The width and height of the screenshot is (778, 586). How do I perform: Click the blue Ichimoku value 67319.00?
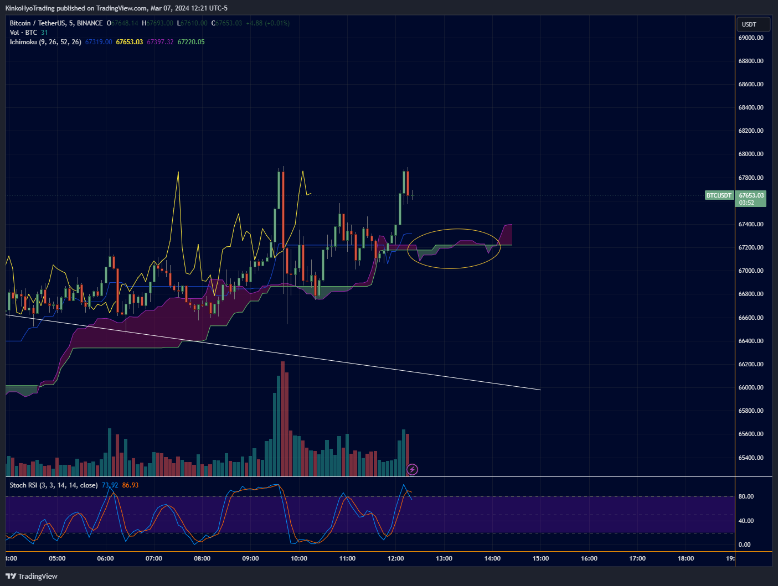click(x=99, y=42)
